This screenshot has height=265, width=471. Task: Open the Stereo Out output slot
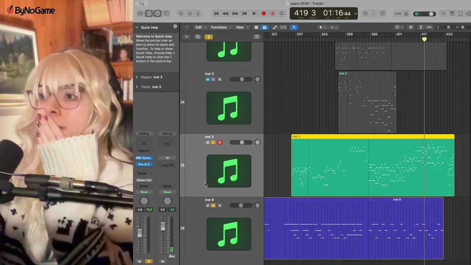[x=144, y=180]
